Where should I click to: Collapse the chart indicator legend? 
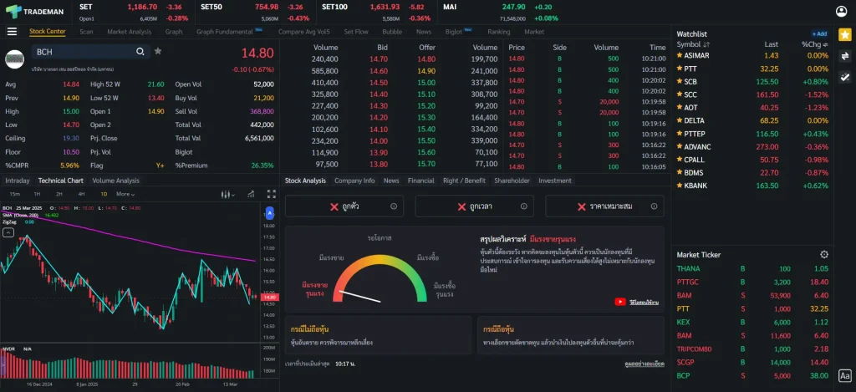pyautogui.click(x=8, y=233)
